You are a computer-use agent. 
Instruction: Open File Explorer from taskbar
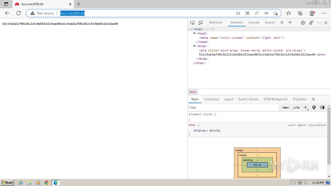tap(29, 183)
